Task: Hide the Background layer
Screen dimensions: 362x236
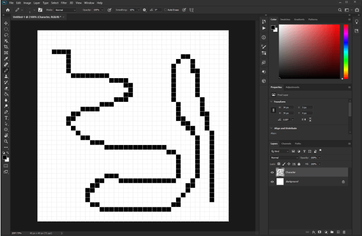Action: click(x=272, y=182)
